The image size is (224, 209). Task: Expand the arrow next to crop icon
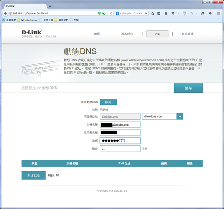[178, 13]
